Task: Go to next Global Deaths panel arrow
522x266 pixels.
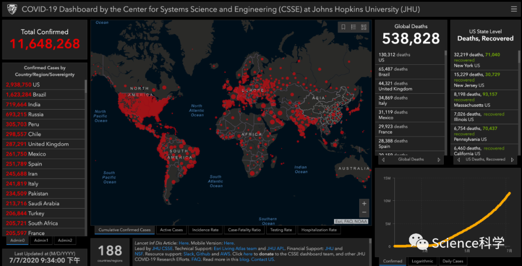Action: pyautogui.click(x=439, y=160)
